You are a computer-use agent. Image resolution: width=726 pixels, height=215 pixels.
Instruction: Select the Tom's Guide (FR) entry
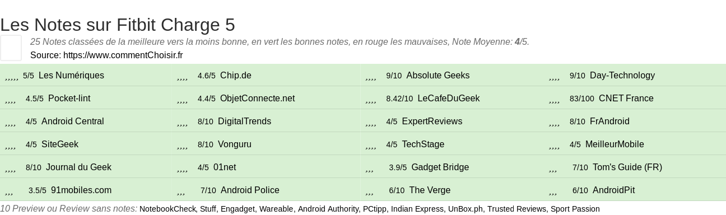[627, 167]
